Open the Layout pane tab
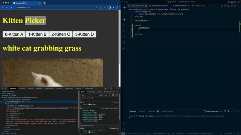Viewport: 241px width, 135px height. 99,92
